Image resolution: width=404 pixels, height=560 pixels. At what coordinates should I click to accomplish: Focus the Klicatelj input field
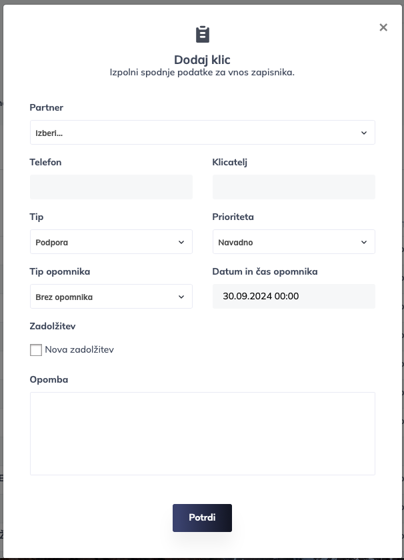pos(293,187)
